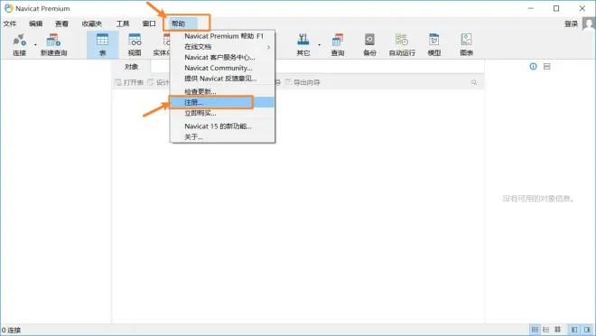596x336 pixels.
Task: Open the View (查看) menu
Action: coord(61,23)
